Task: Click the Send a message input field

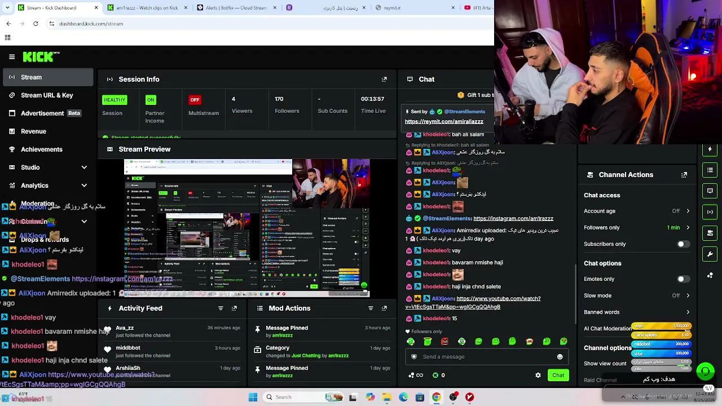Action: pyautogui.click(x=486, y=356)
